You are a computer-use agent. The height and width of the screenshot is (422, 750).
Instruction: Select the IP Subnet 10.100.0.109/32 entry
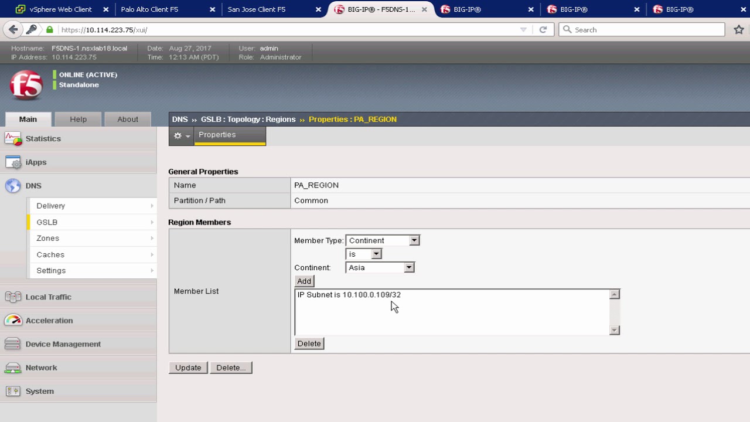tap(349, 295)
